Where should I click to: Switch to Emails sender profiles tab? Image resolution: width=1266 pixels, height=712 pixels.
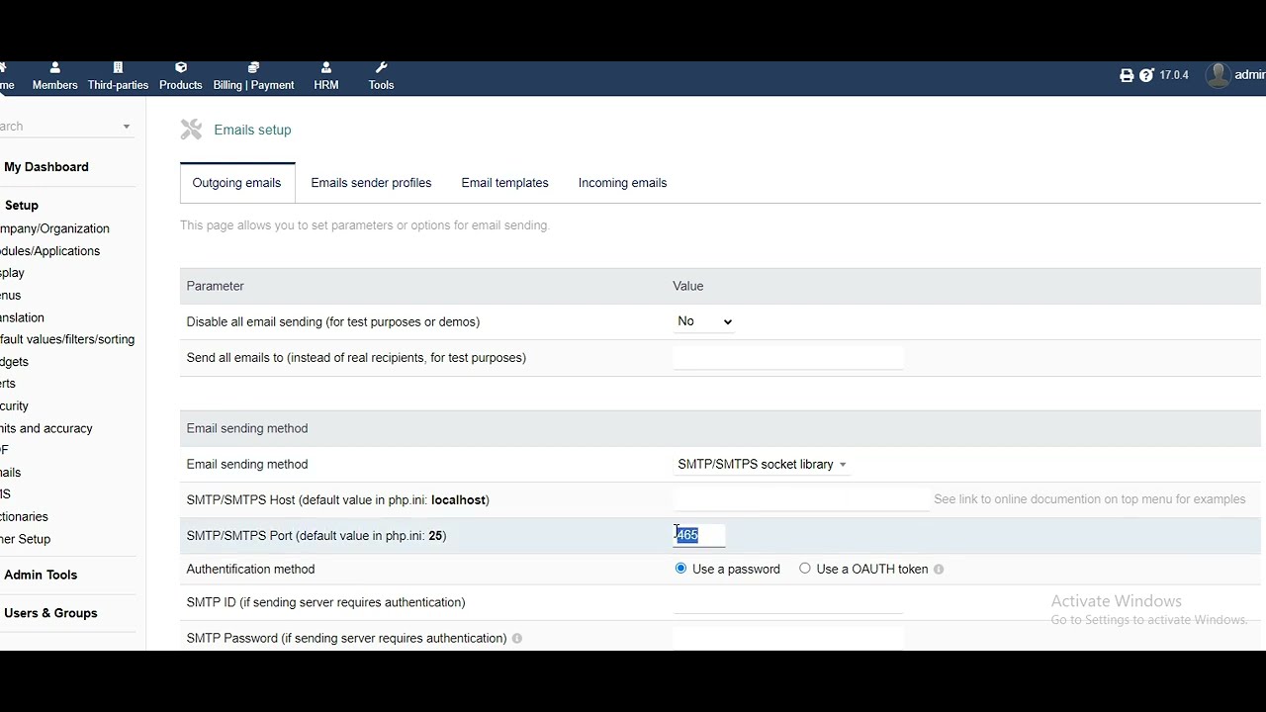click(x=371, y=183)
